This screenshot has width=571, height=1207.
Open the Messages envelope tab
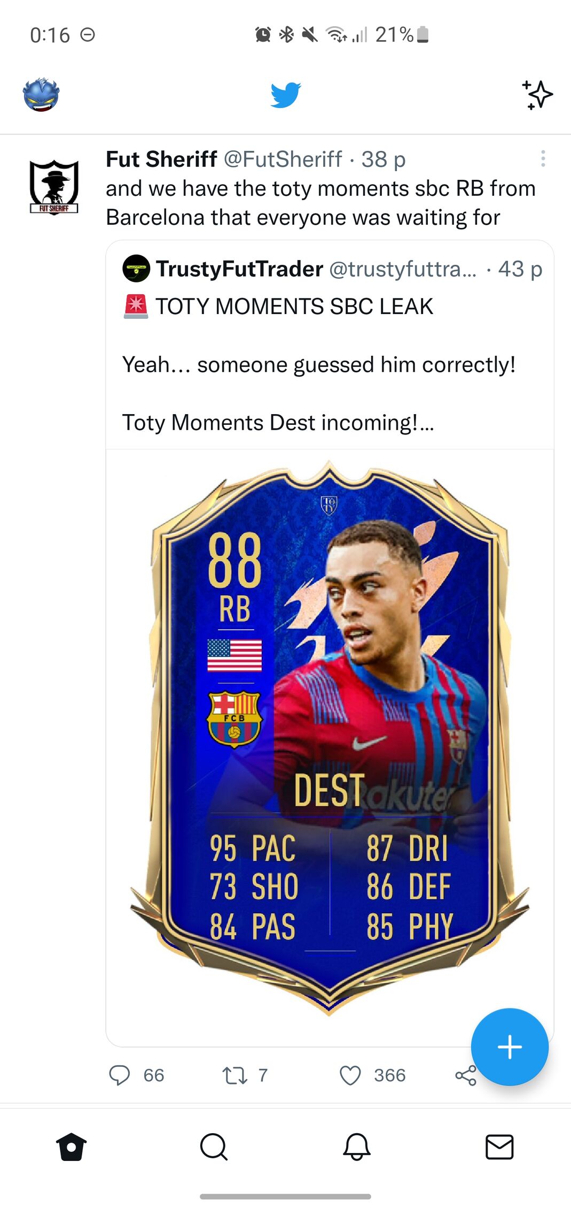pos(499,1147)
